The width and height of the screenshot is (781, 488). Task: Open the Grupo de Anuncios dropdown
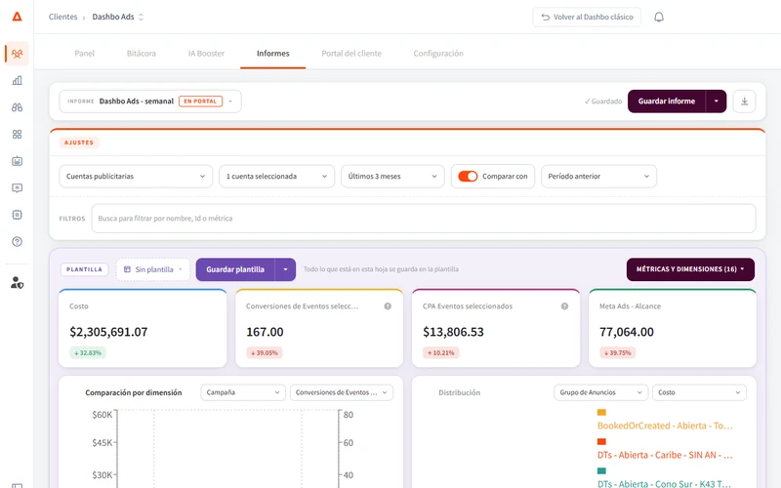click(x=600, y=392)
